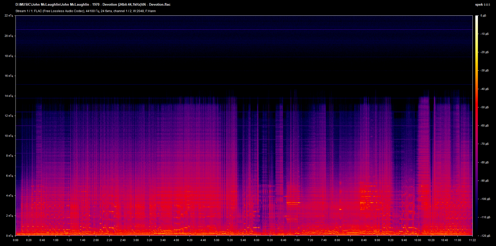
Task: Click the -50 дБ level scale label
Action: click(484, 107)
